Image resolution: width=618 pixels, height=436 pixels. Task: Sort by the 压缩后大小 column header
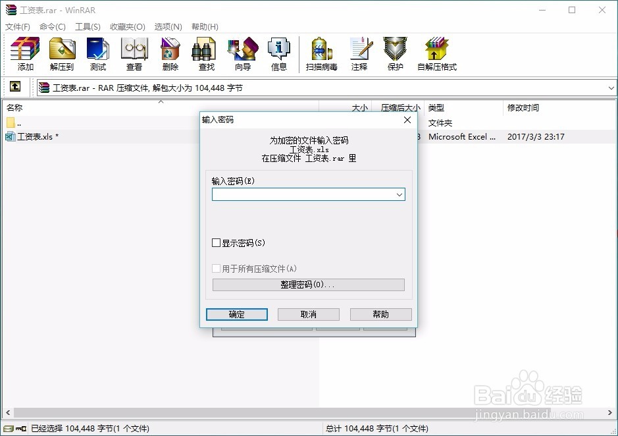[x=398, y=107]
